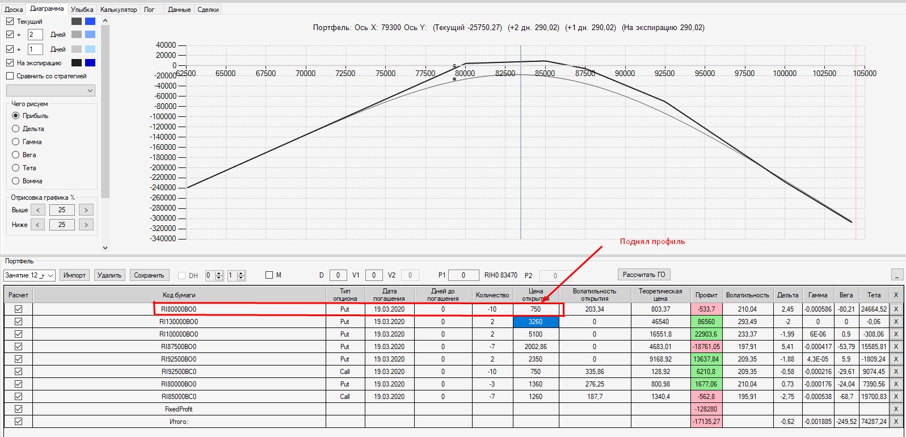906x437 pixels.
Task: Minimize the portfolio panel with the underscore button
Action: 897,275
